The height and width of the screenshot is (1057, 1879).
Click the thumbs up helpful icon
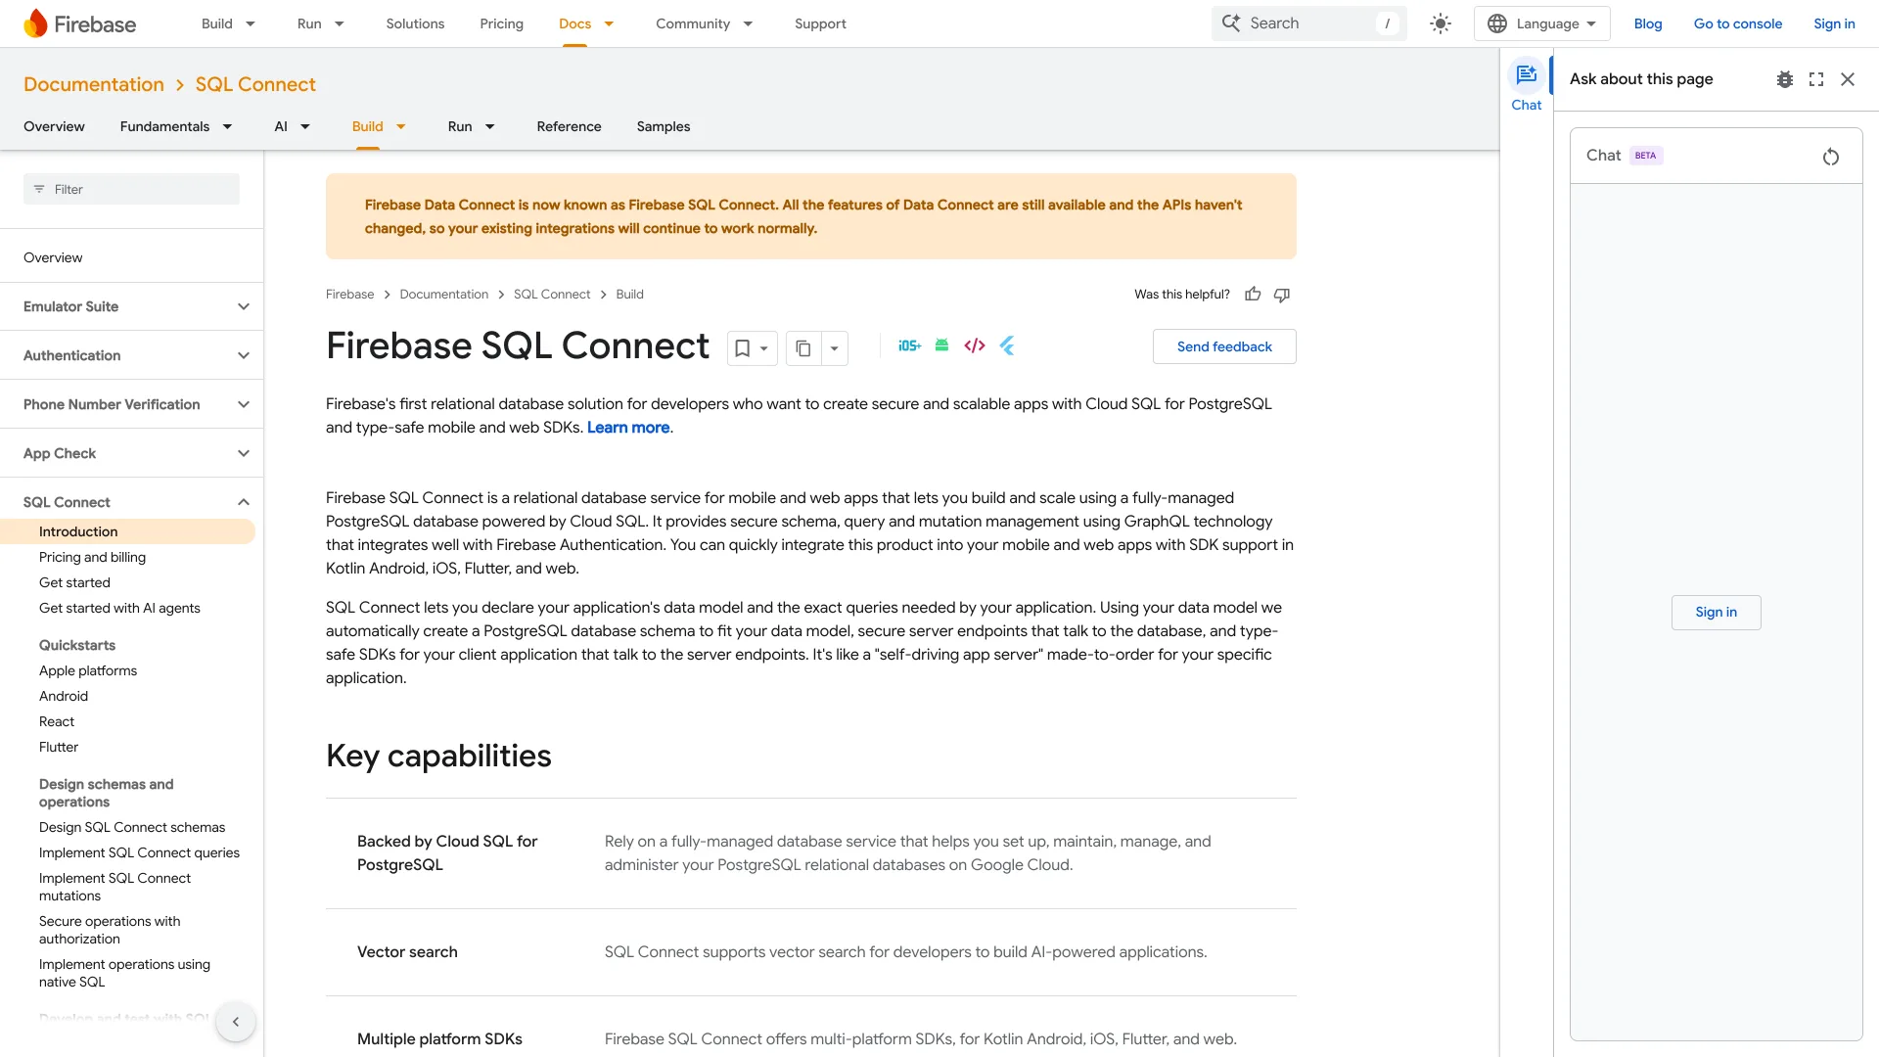coord(1253,295)
